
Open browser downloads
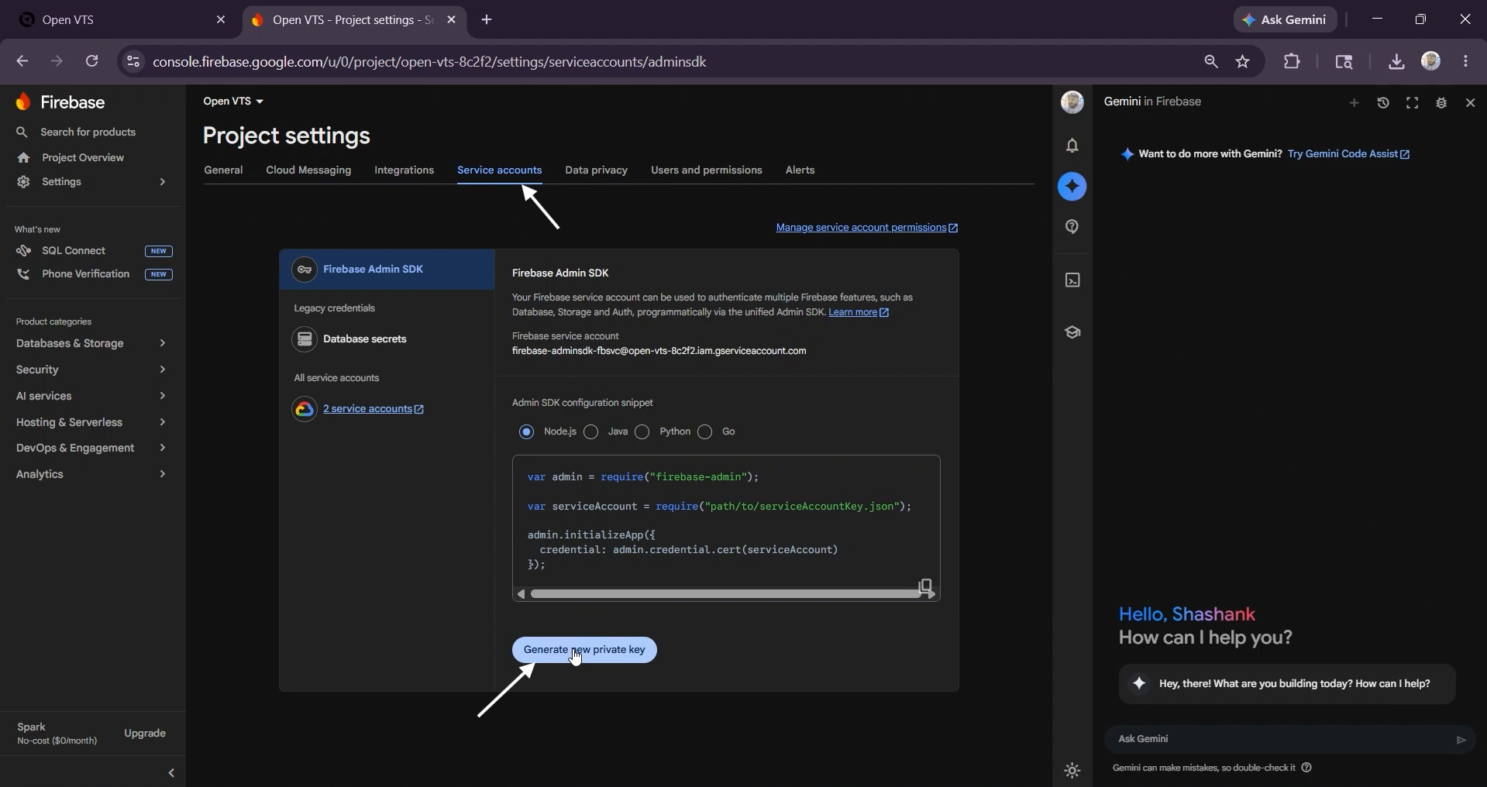(x=1396, y=62)
